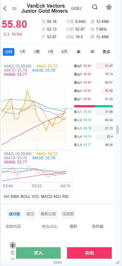Select the MACD indicator
This screenshot has width=122, height=266.
46,197
